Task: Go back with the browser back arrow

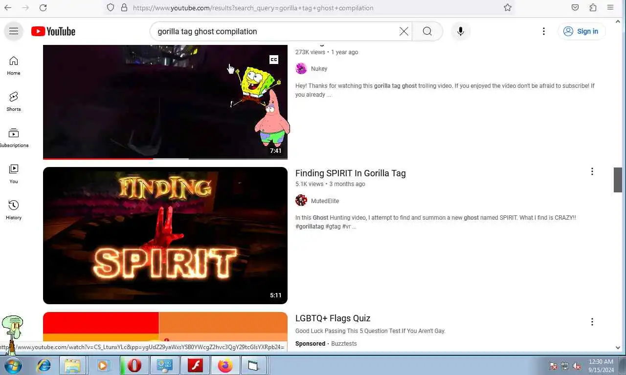Action: [8, 8]
